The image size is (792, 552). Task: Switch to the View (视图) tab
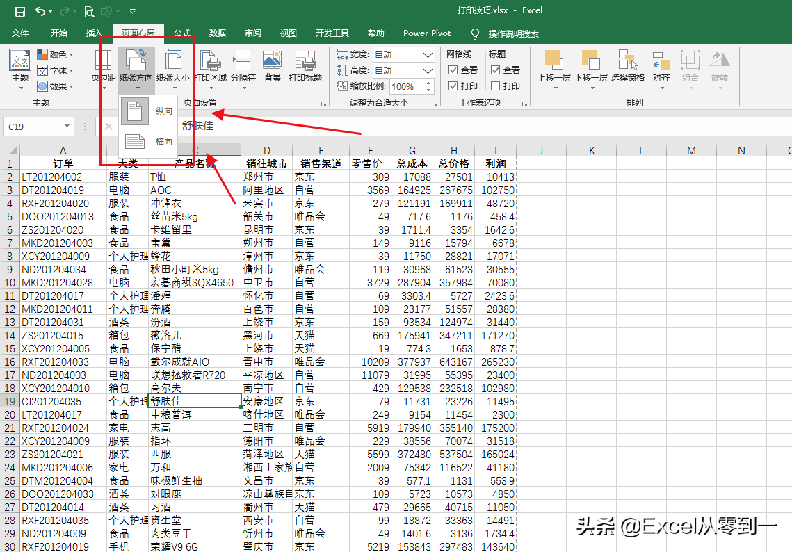click(x=288, y=33)
